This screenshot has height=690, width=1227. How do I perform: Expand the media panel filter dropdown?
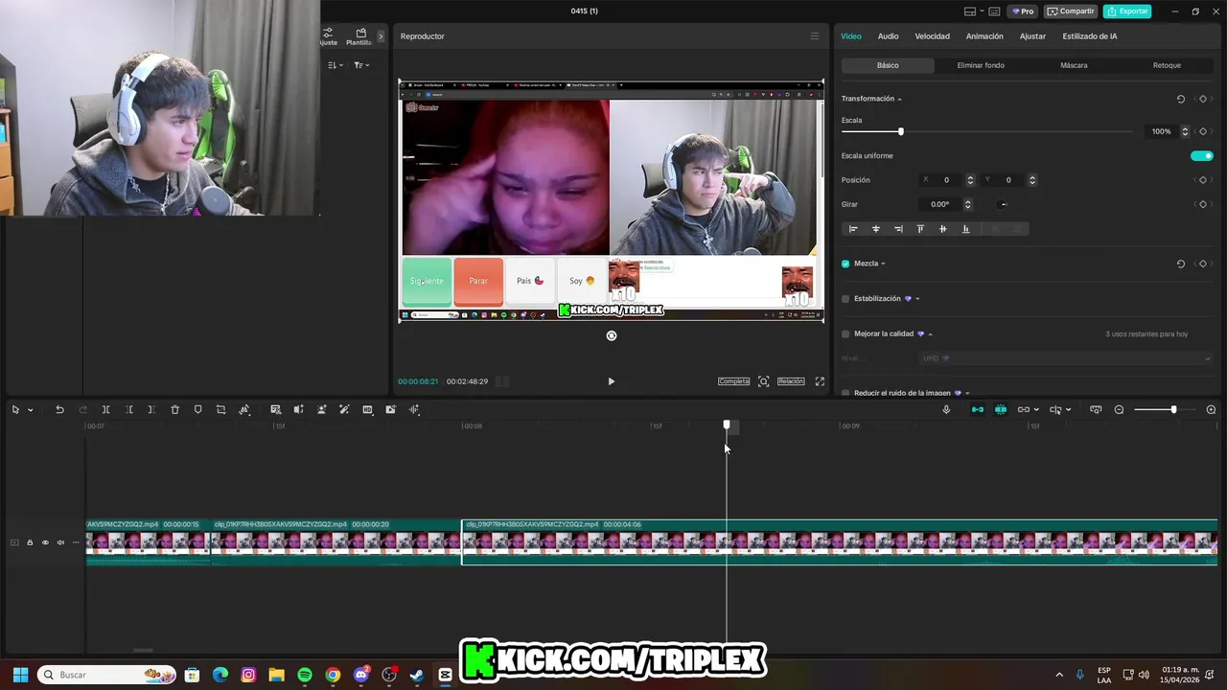point(361,65)
